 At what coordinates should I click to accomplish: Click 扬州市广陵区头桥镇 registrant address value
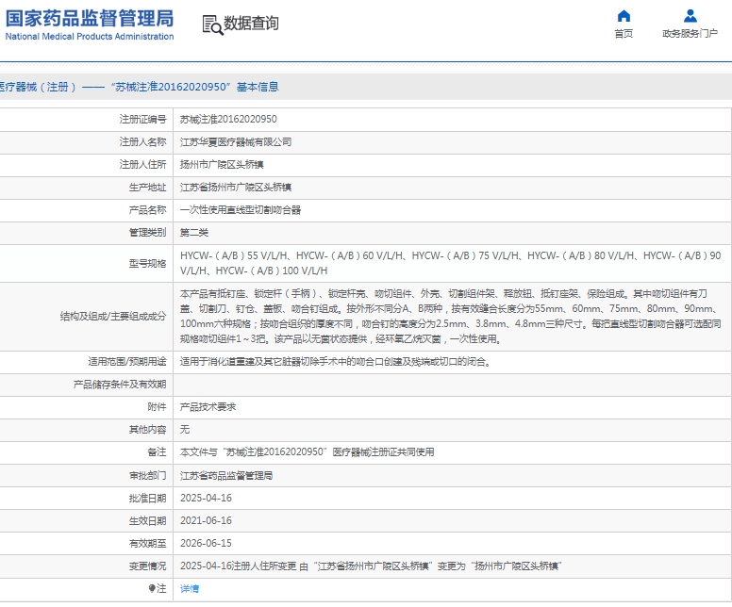pyautogui.click(x=222, y=165)
